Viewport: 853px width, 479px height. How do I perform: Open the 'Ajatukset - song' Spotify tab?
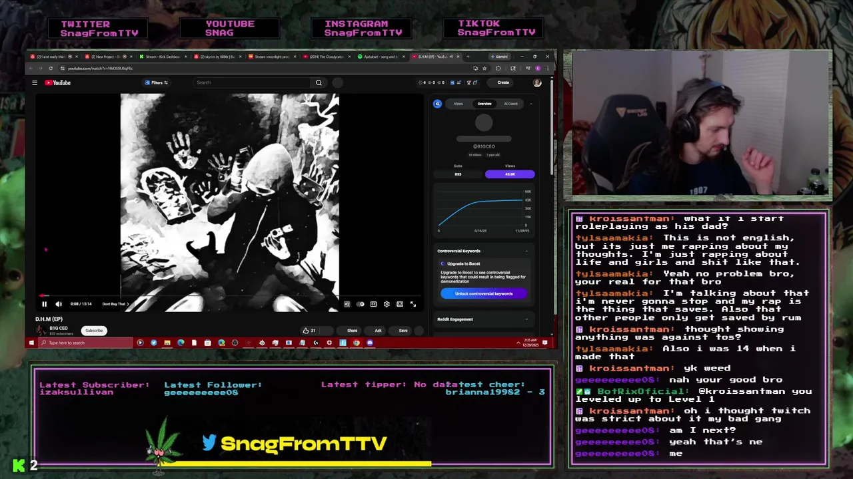point(381,57)
